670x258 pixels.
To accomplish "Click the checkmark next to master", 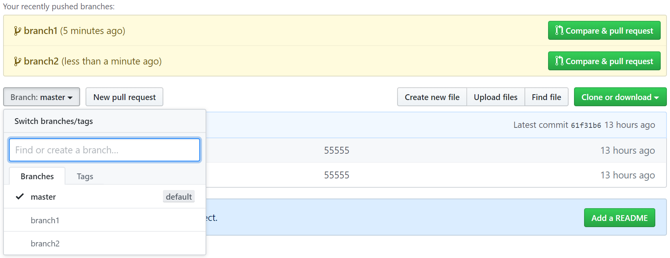I will (20, 197).
